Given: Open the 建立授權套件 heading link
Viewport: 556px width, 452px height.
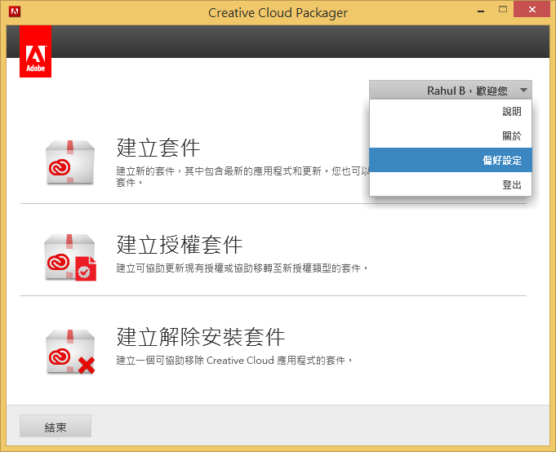Looking at the screenshot, I should click(180, 245).
